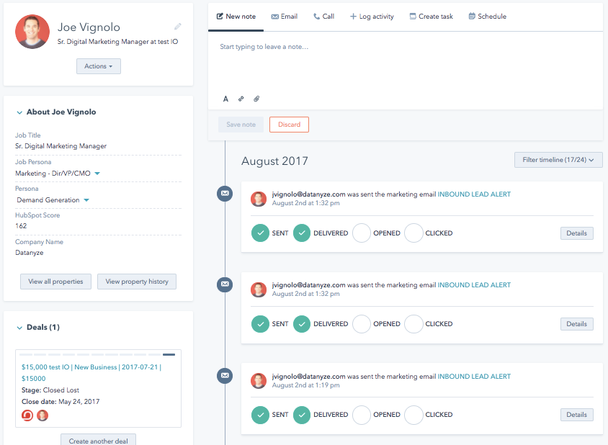This screenshot has width=608, height=445.
Task: Click the contact avatar on deal card
Action: tap(43, 415)
